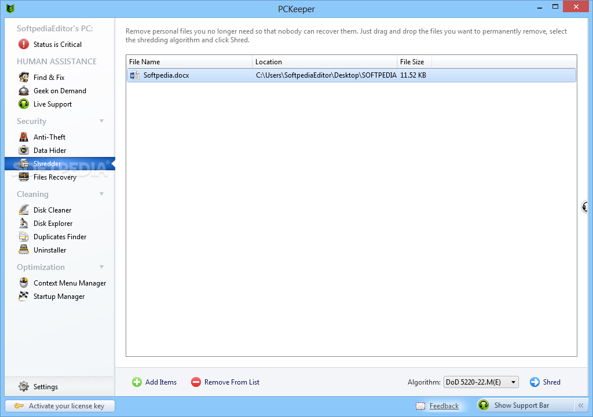This screenshot has width=593, height=417.
Task: Open Live Support from sidebar
Action: (x=53, y=104)
